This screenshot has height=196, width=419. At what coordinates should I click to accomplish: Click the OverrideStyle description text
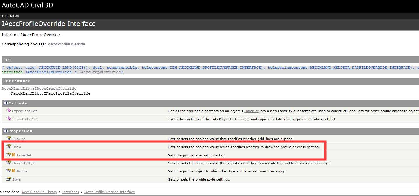(x=250, y=163)
